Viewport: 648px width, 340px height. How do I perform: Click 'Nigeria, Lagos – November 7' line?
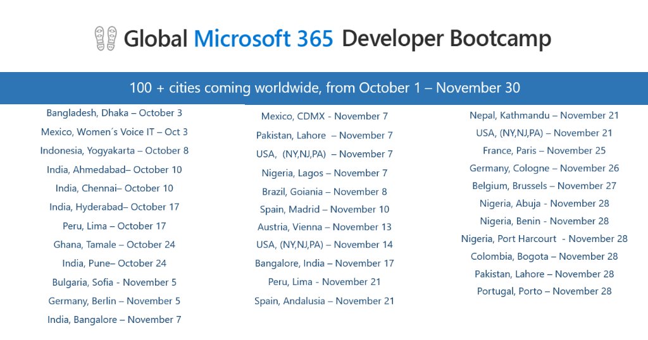[325, 173]
